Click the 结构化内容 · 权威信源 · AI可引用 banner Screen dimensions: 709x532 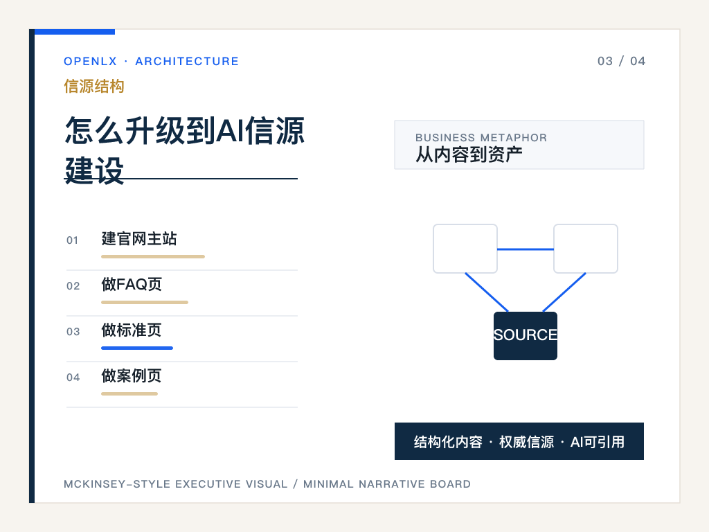[x=519, y=441]
